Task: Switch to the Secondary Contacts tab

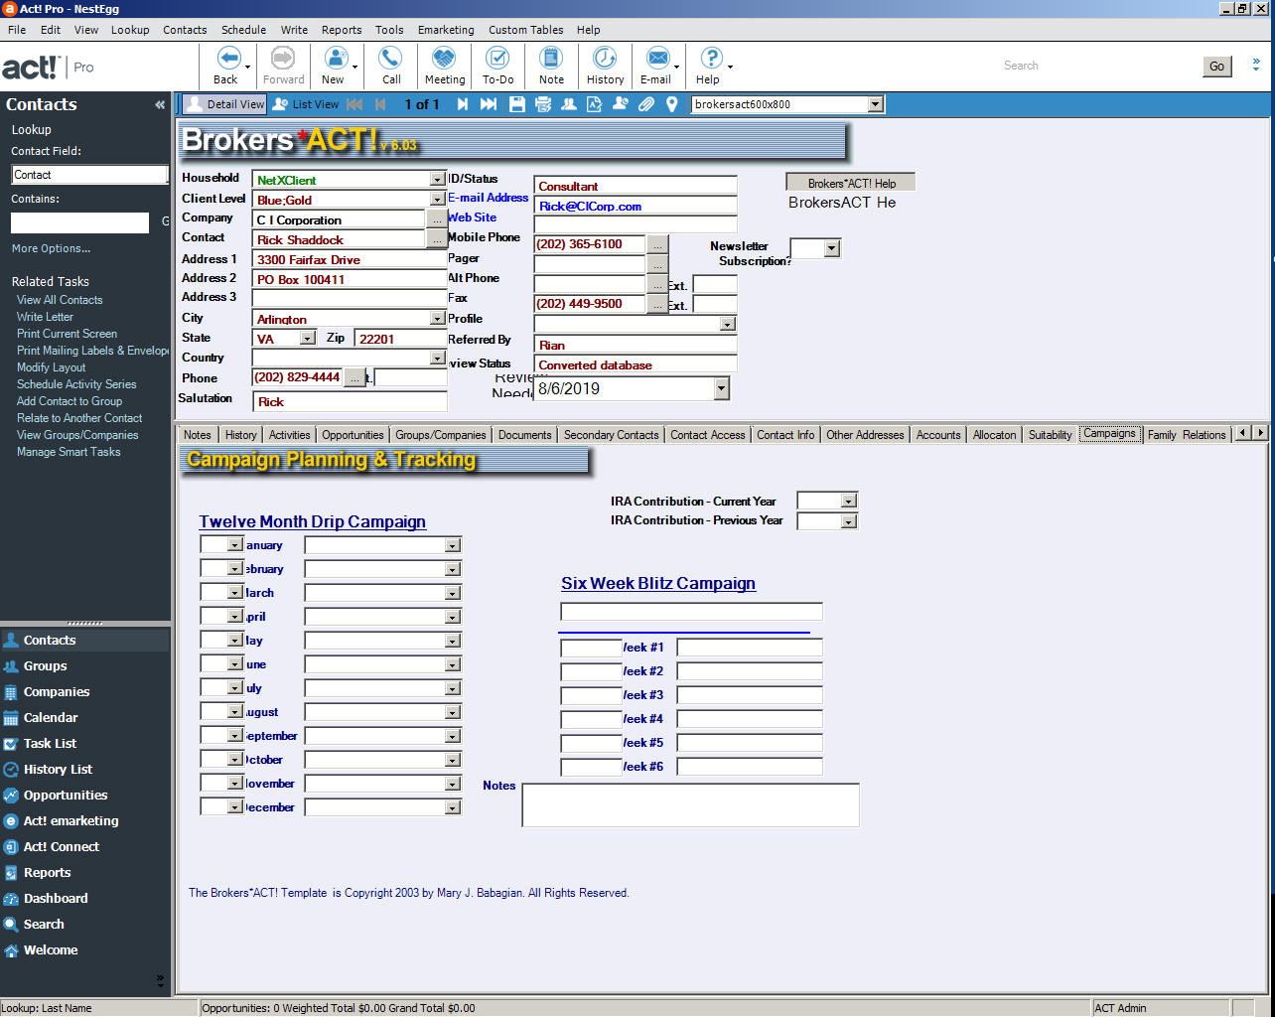Action: [x=611, y=435]
